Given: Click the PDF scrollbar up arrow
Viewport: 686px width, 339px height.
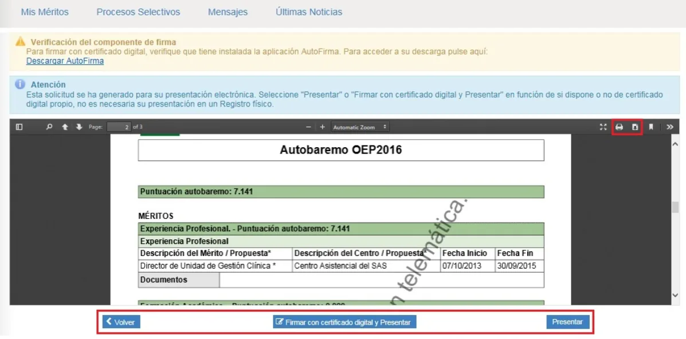Looking at the screenshot, I should click(x=675, y=144).
